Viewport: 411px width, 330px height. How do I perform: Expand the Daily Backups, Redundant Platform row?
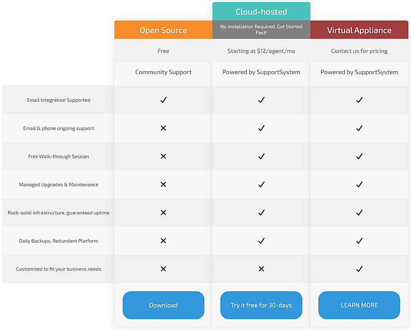58,241
